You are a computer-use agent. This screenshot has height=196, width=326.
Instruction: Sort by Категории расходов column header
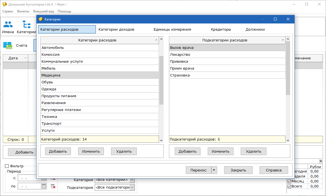(99, 40)
